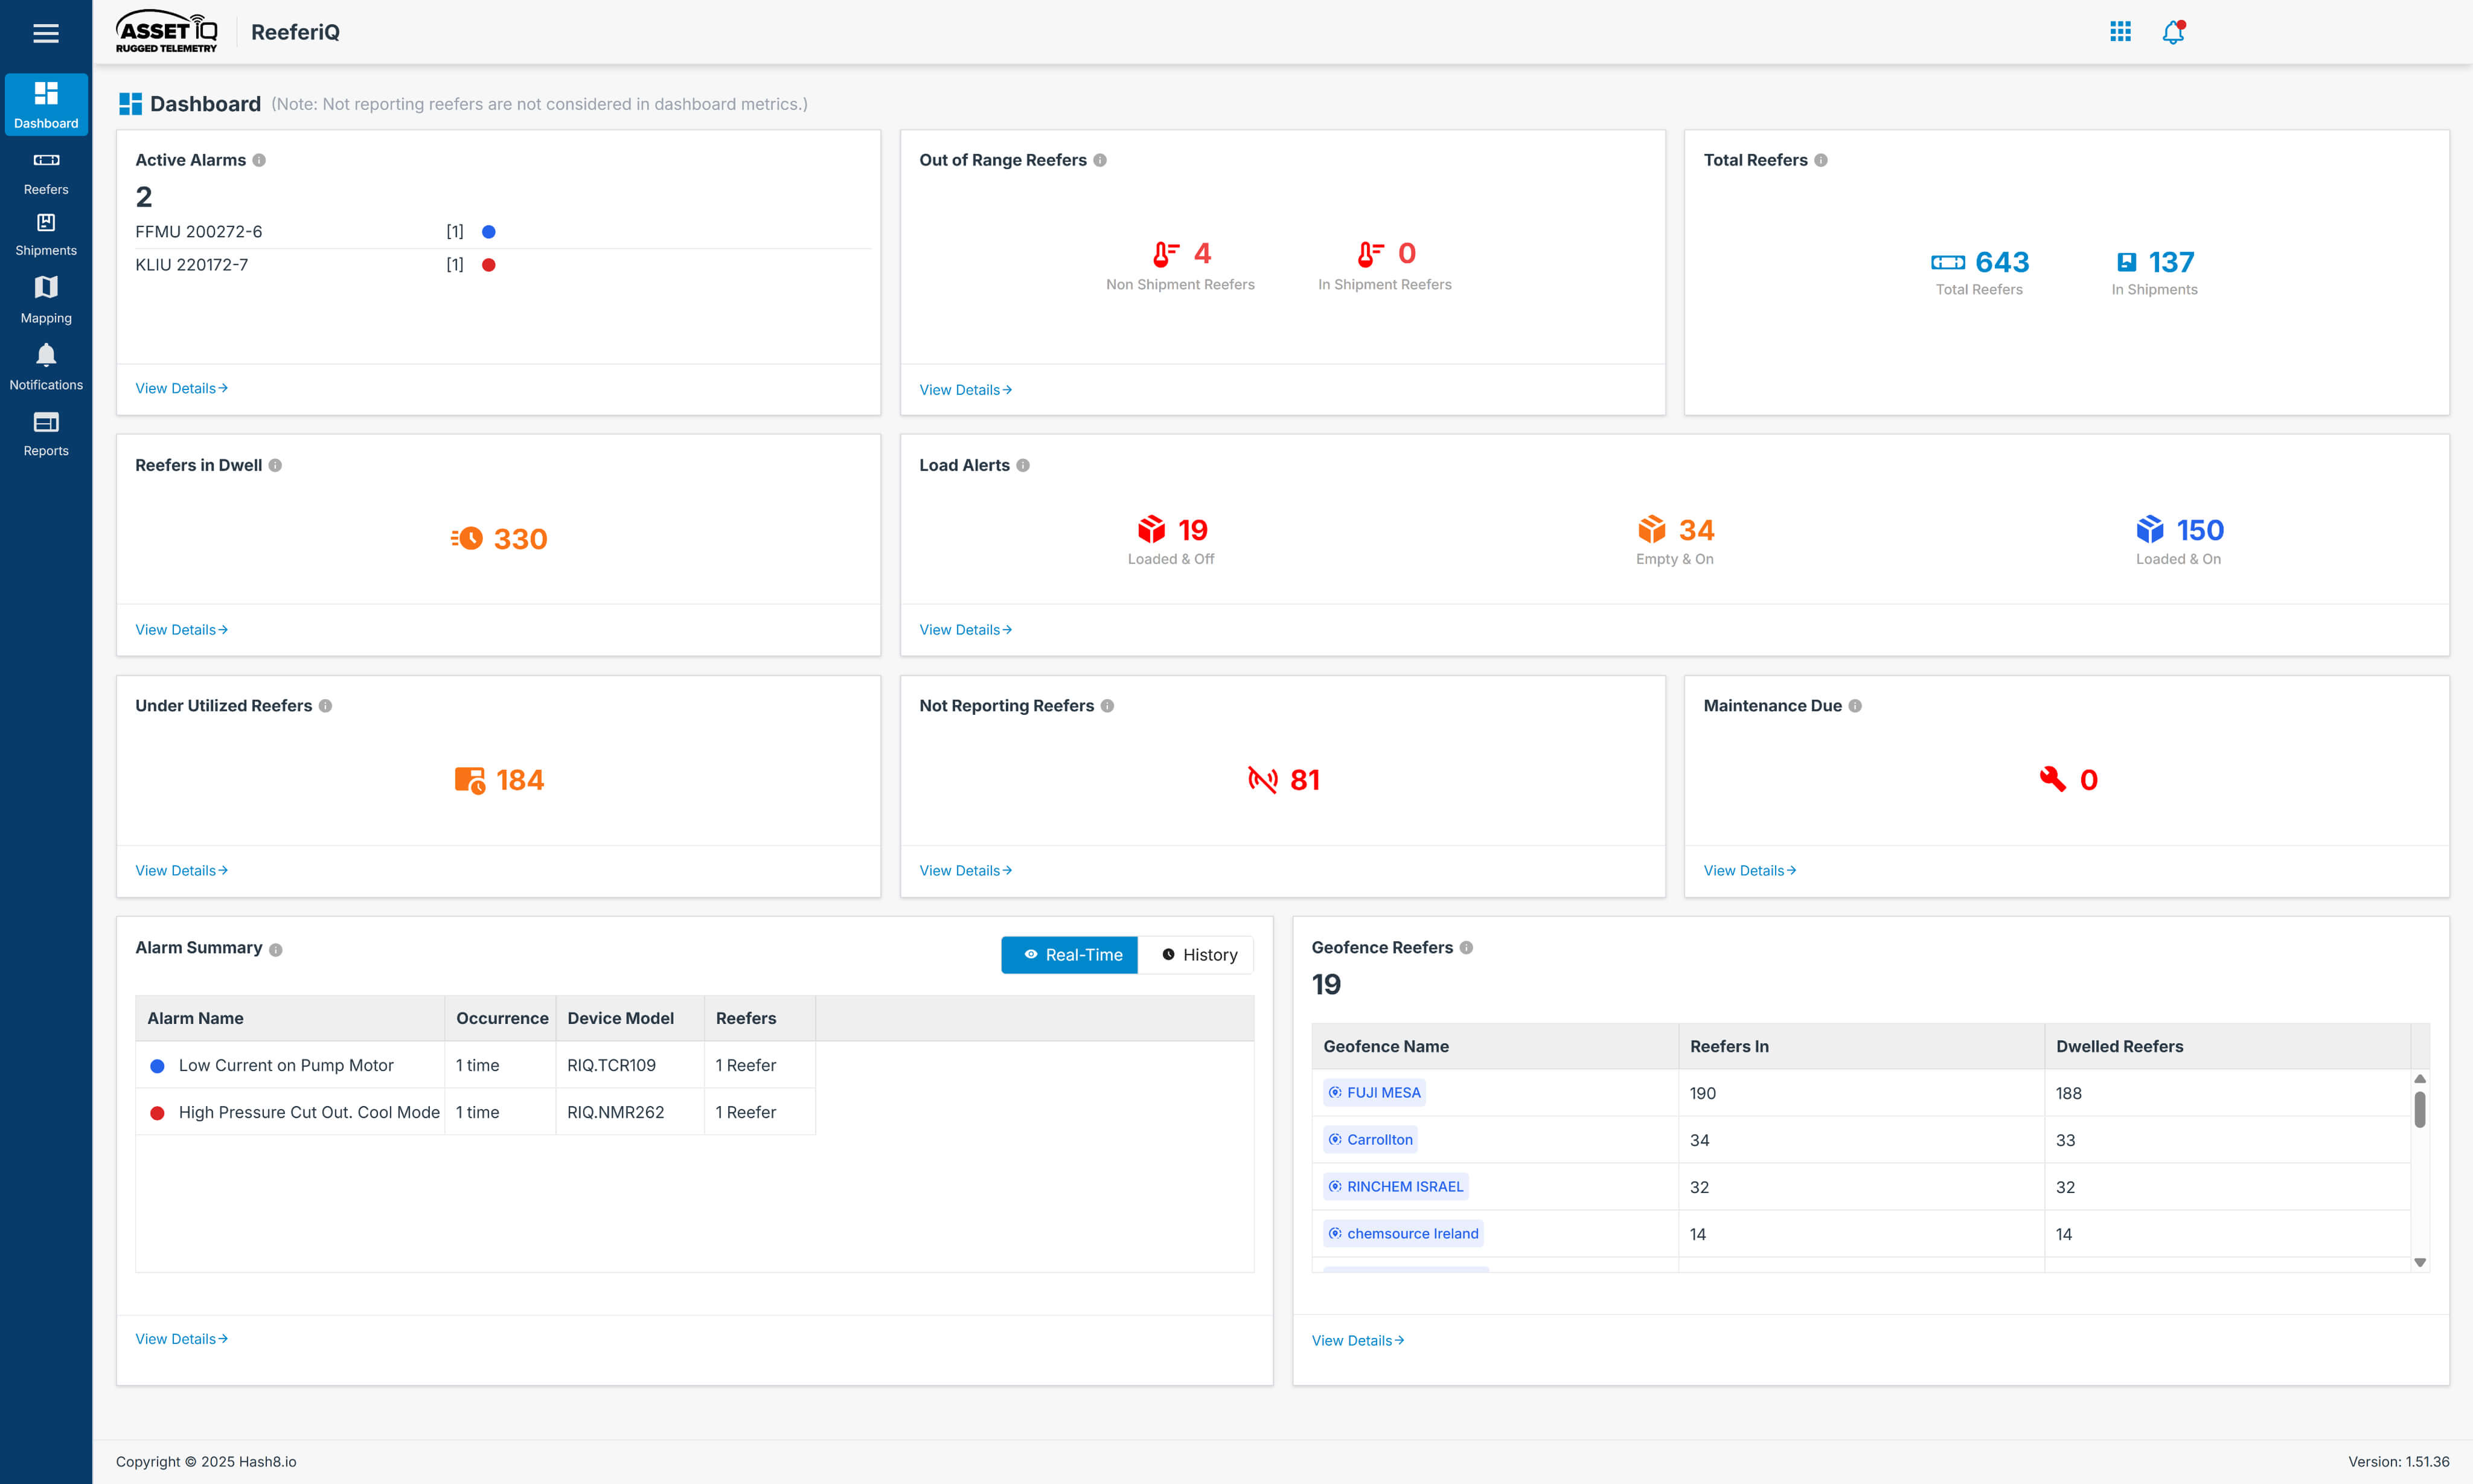This screenshot has width=2473, height=1484.
Task: Click the Reefers in Dwell clock icon
Action: (x=466, y=539)
